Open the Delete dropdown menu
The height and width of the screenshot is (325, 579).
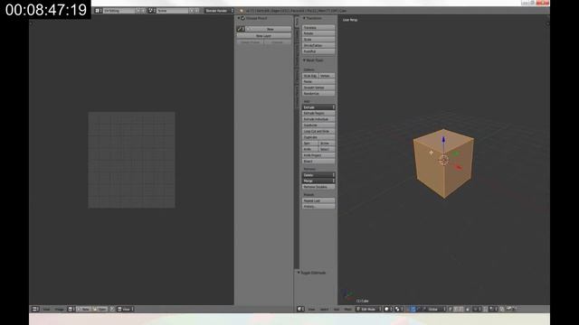(x=318, y=174)
